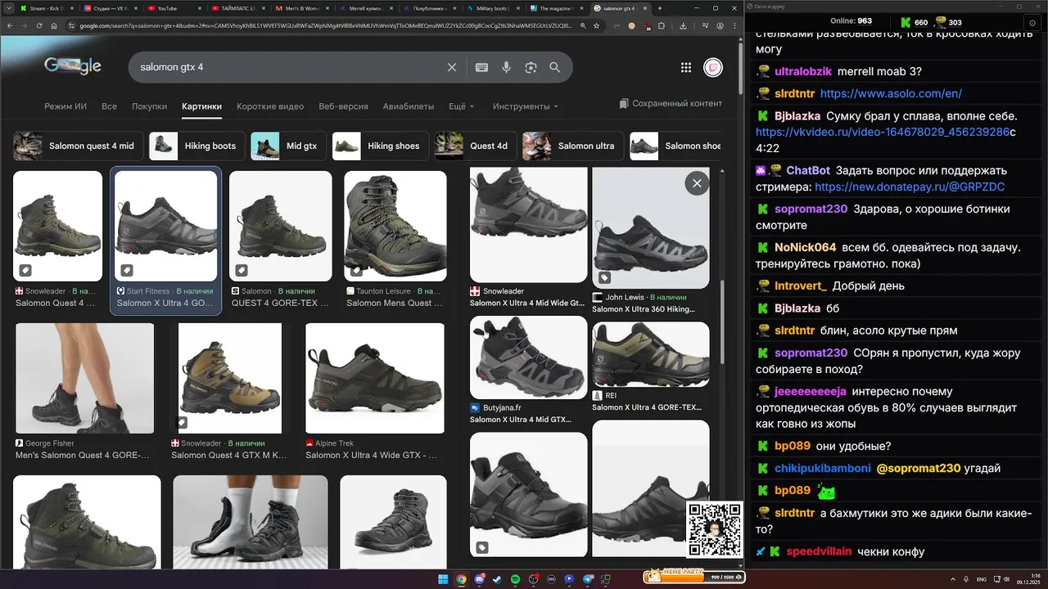This screenshot has height=589, width=1048.
Task: Start voice search via microphone icon
Action: coord(506,67)
